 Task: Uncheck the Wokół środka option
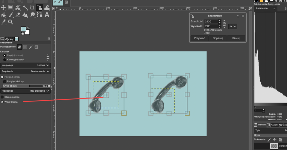pyautogui.click(x=2, y=102)
